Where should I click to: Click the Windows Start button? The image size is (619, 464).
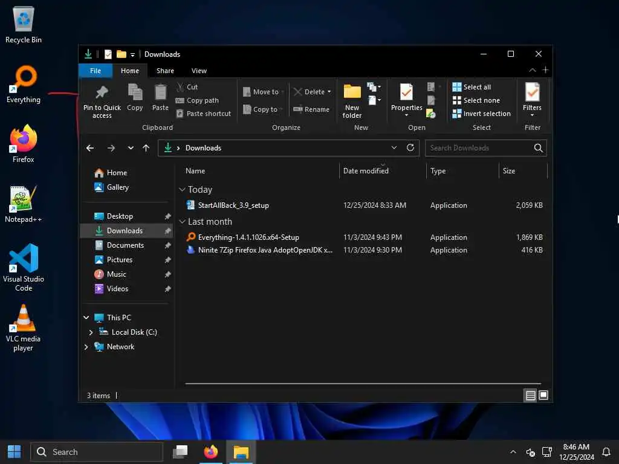coord(15,452)
